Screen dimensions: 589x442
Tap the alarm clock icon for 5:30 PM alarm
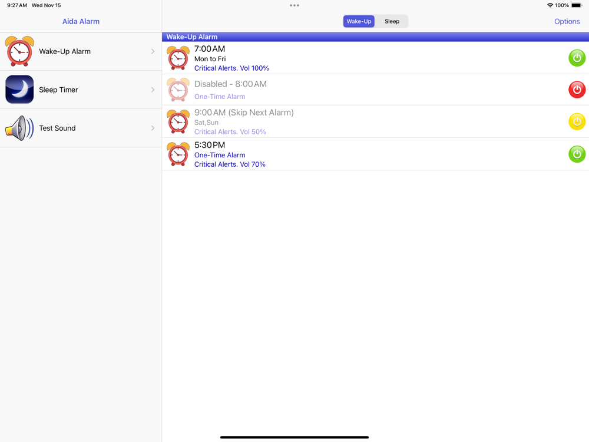[178, 154]
